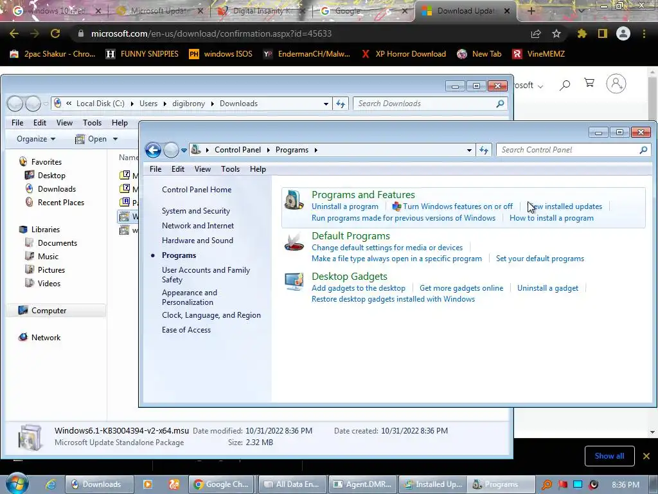Go back in Chrome browser
The height and width of the screenshot is (494, 658).
click(x=14, y=33)
